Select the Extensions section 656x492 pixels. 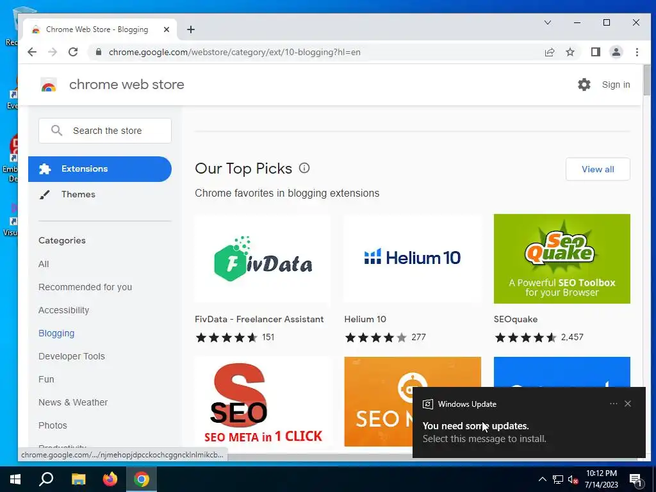pyautogui.click(x=99, y=169)
